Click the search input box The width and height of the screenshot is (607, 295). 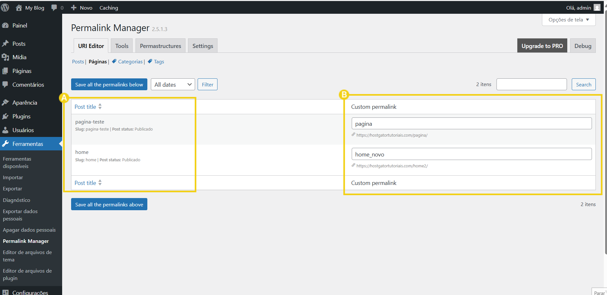(531, 84)
